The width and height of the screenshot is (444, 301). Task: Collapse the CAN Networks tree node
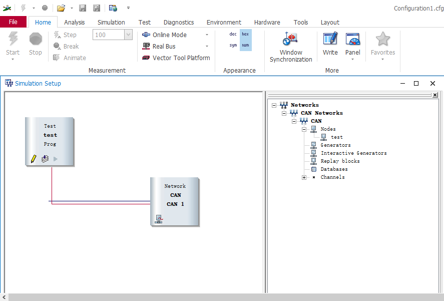[x=284, y=113]
